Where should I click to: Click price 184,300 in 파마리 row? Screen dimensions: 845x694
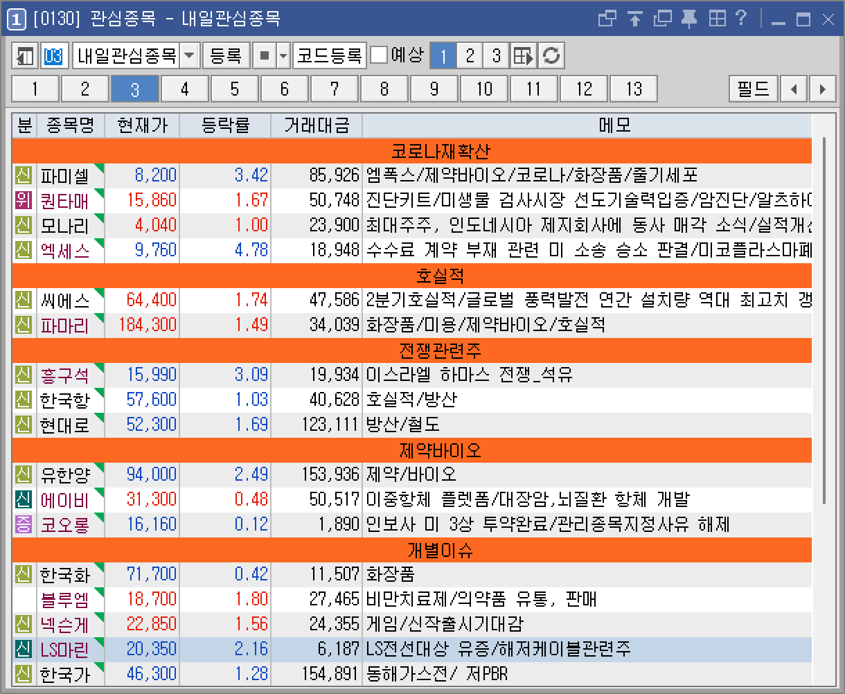coord(148,324)
